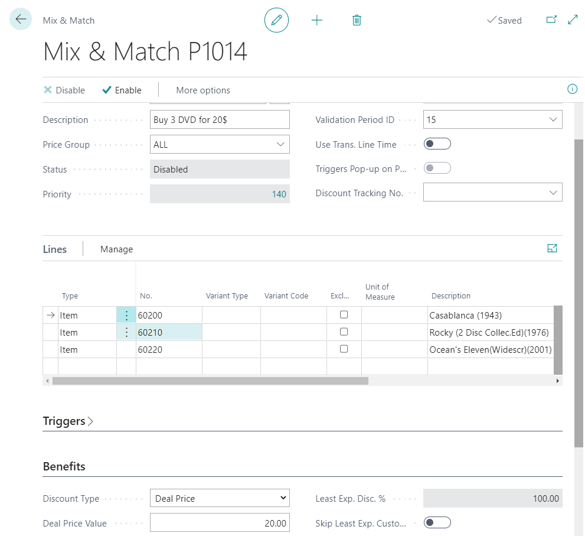Select No. cell 60220

(169, 350)
